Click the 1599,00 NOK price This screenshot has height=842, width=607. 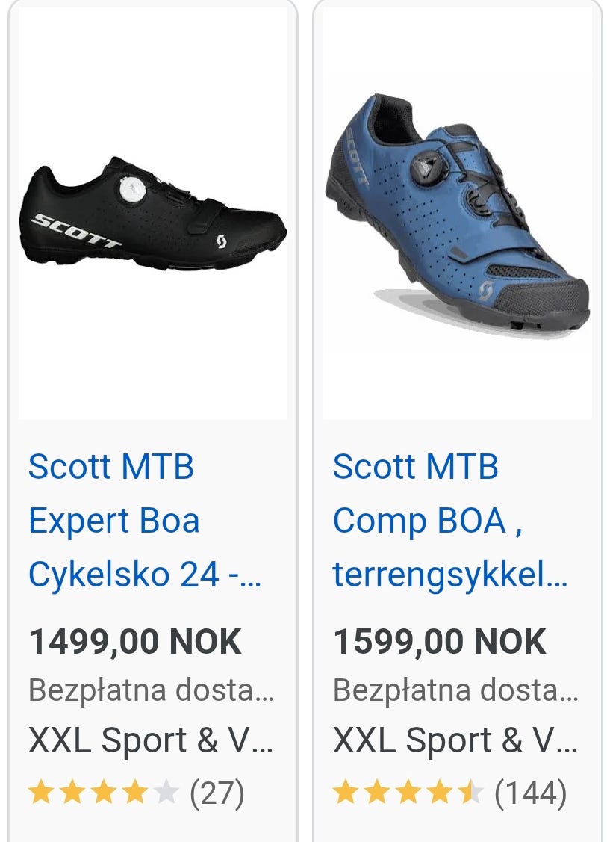click(440, 642)
